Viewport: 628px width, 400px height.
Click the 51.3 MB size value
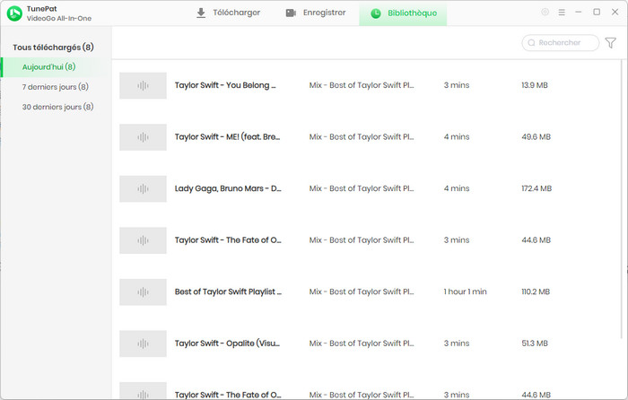[535, 343]
